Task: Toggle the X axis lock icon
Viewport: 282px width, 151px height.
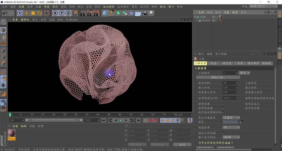Action: 55,13
